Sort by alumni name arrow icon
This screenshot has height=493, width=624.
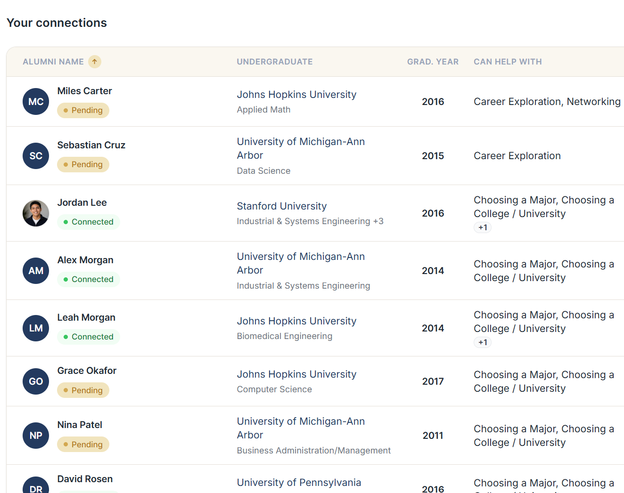click(x=95, y=62)
